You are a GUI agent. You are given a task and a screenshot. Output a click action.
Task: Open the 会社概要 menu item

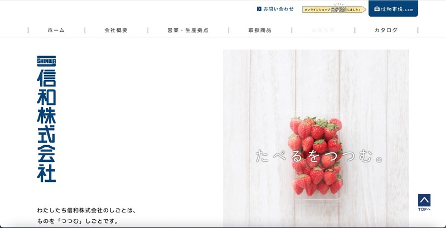[x=116, y=31]
